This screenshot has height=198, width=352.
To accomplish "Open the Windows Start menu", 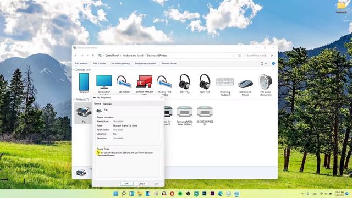I will pyautogui.click(x=116, y=194).
